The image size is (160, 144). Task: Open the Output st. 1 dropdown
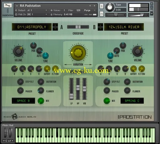point(31,10)
